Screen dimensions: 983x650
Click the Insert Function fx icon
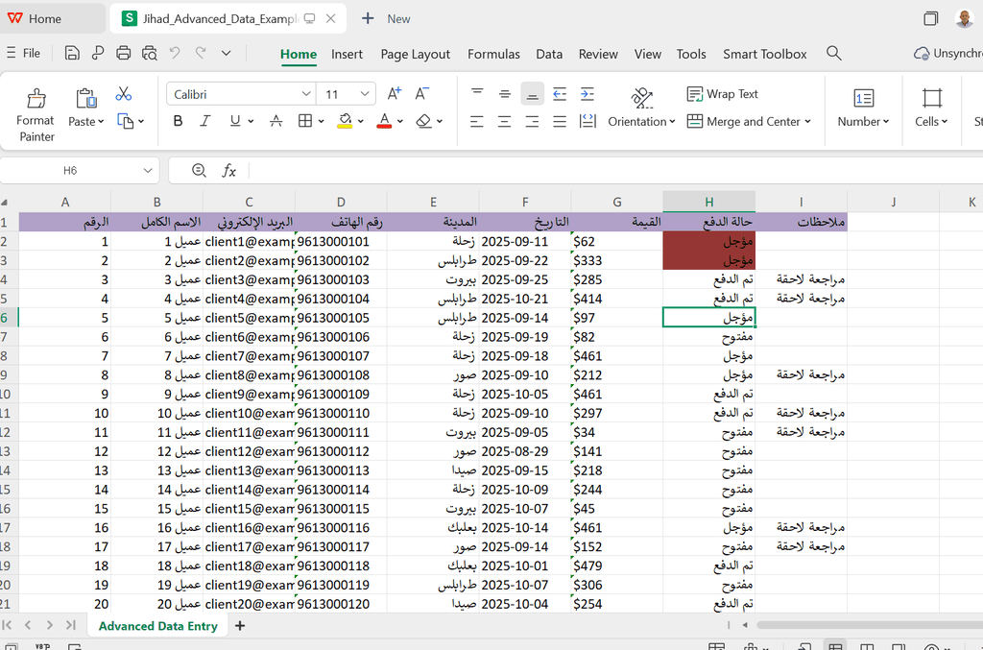[229, 171]
